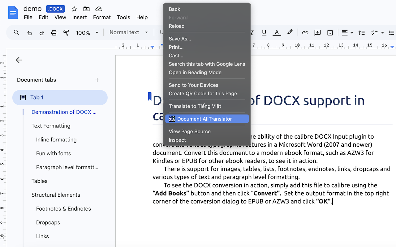
Task: Jump to Fun with fonts outline heading
Action: (54, 153)
